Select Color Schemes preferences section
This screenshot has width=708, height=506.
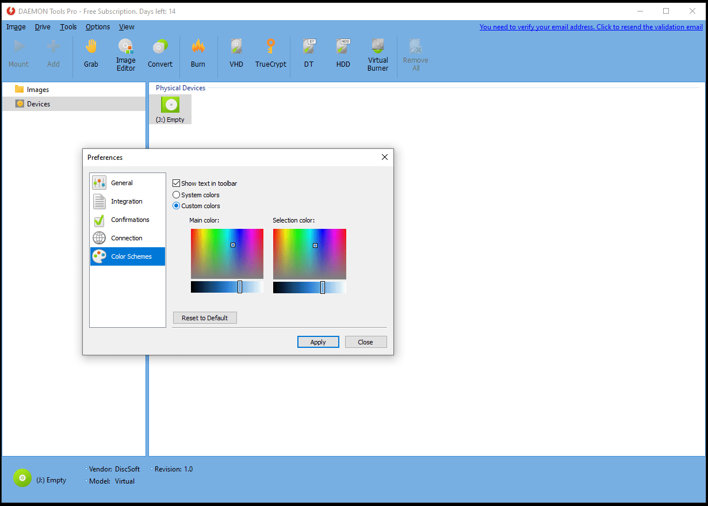click(x=128, y=256)
